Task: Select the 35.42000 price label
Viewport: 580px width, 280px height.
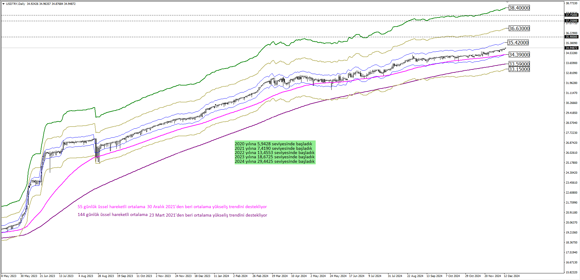Action: point(518,43)
